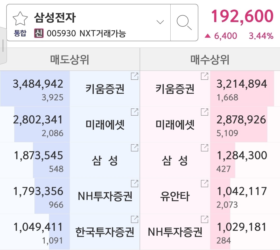This screenshot has height=250, width=280.
Task: Pull the side drawer handle on left edge
Action: (x=3, y=46)
